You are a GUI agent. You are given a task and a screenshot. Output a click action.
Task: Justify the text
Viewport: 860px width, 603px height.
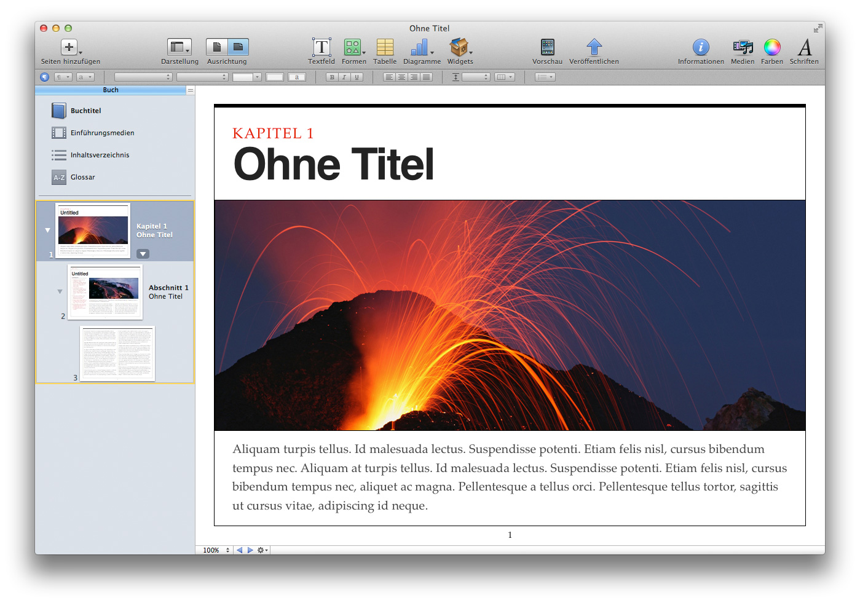point(427,77)
